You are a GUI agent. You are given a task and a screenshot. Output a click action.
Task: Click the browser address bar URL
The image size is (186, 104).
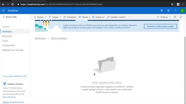(62, 4)
